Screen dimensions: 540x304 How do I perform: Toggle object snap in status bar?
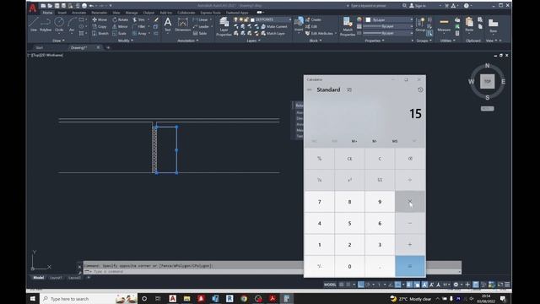[x=397, y=285]
